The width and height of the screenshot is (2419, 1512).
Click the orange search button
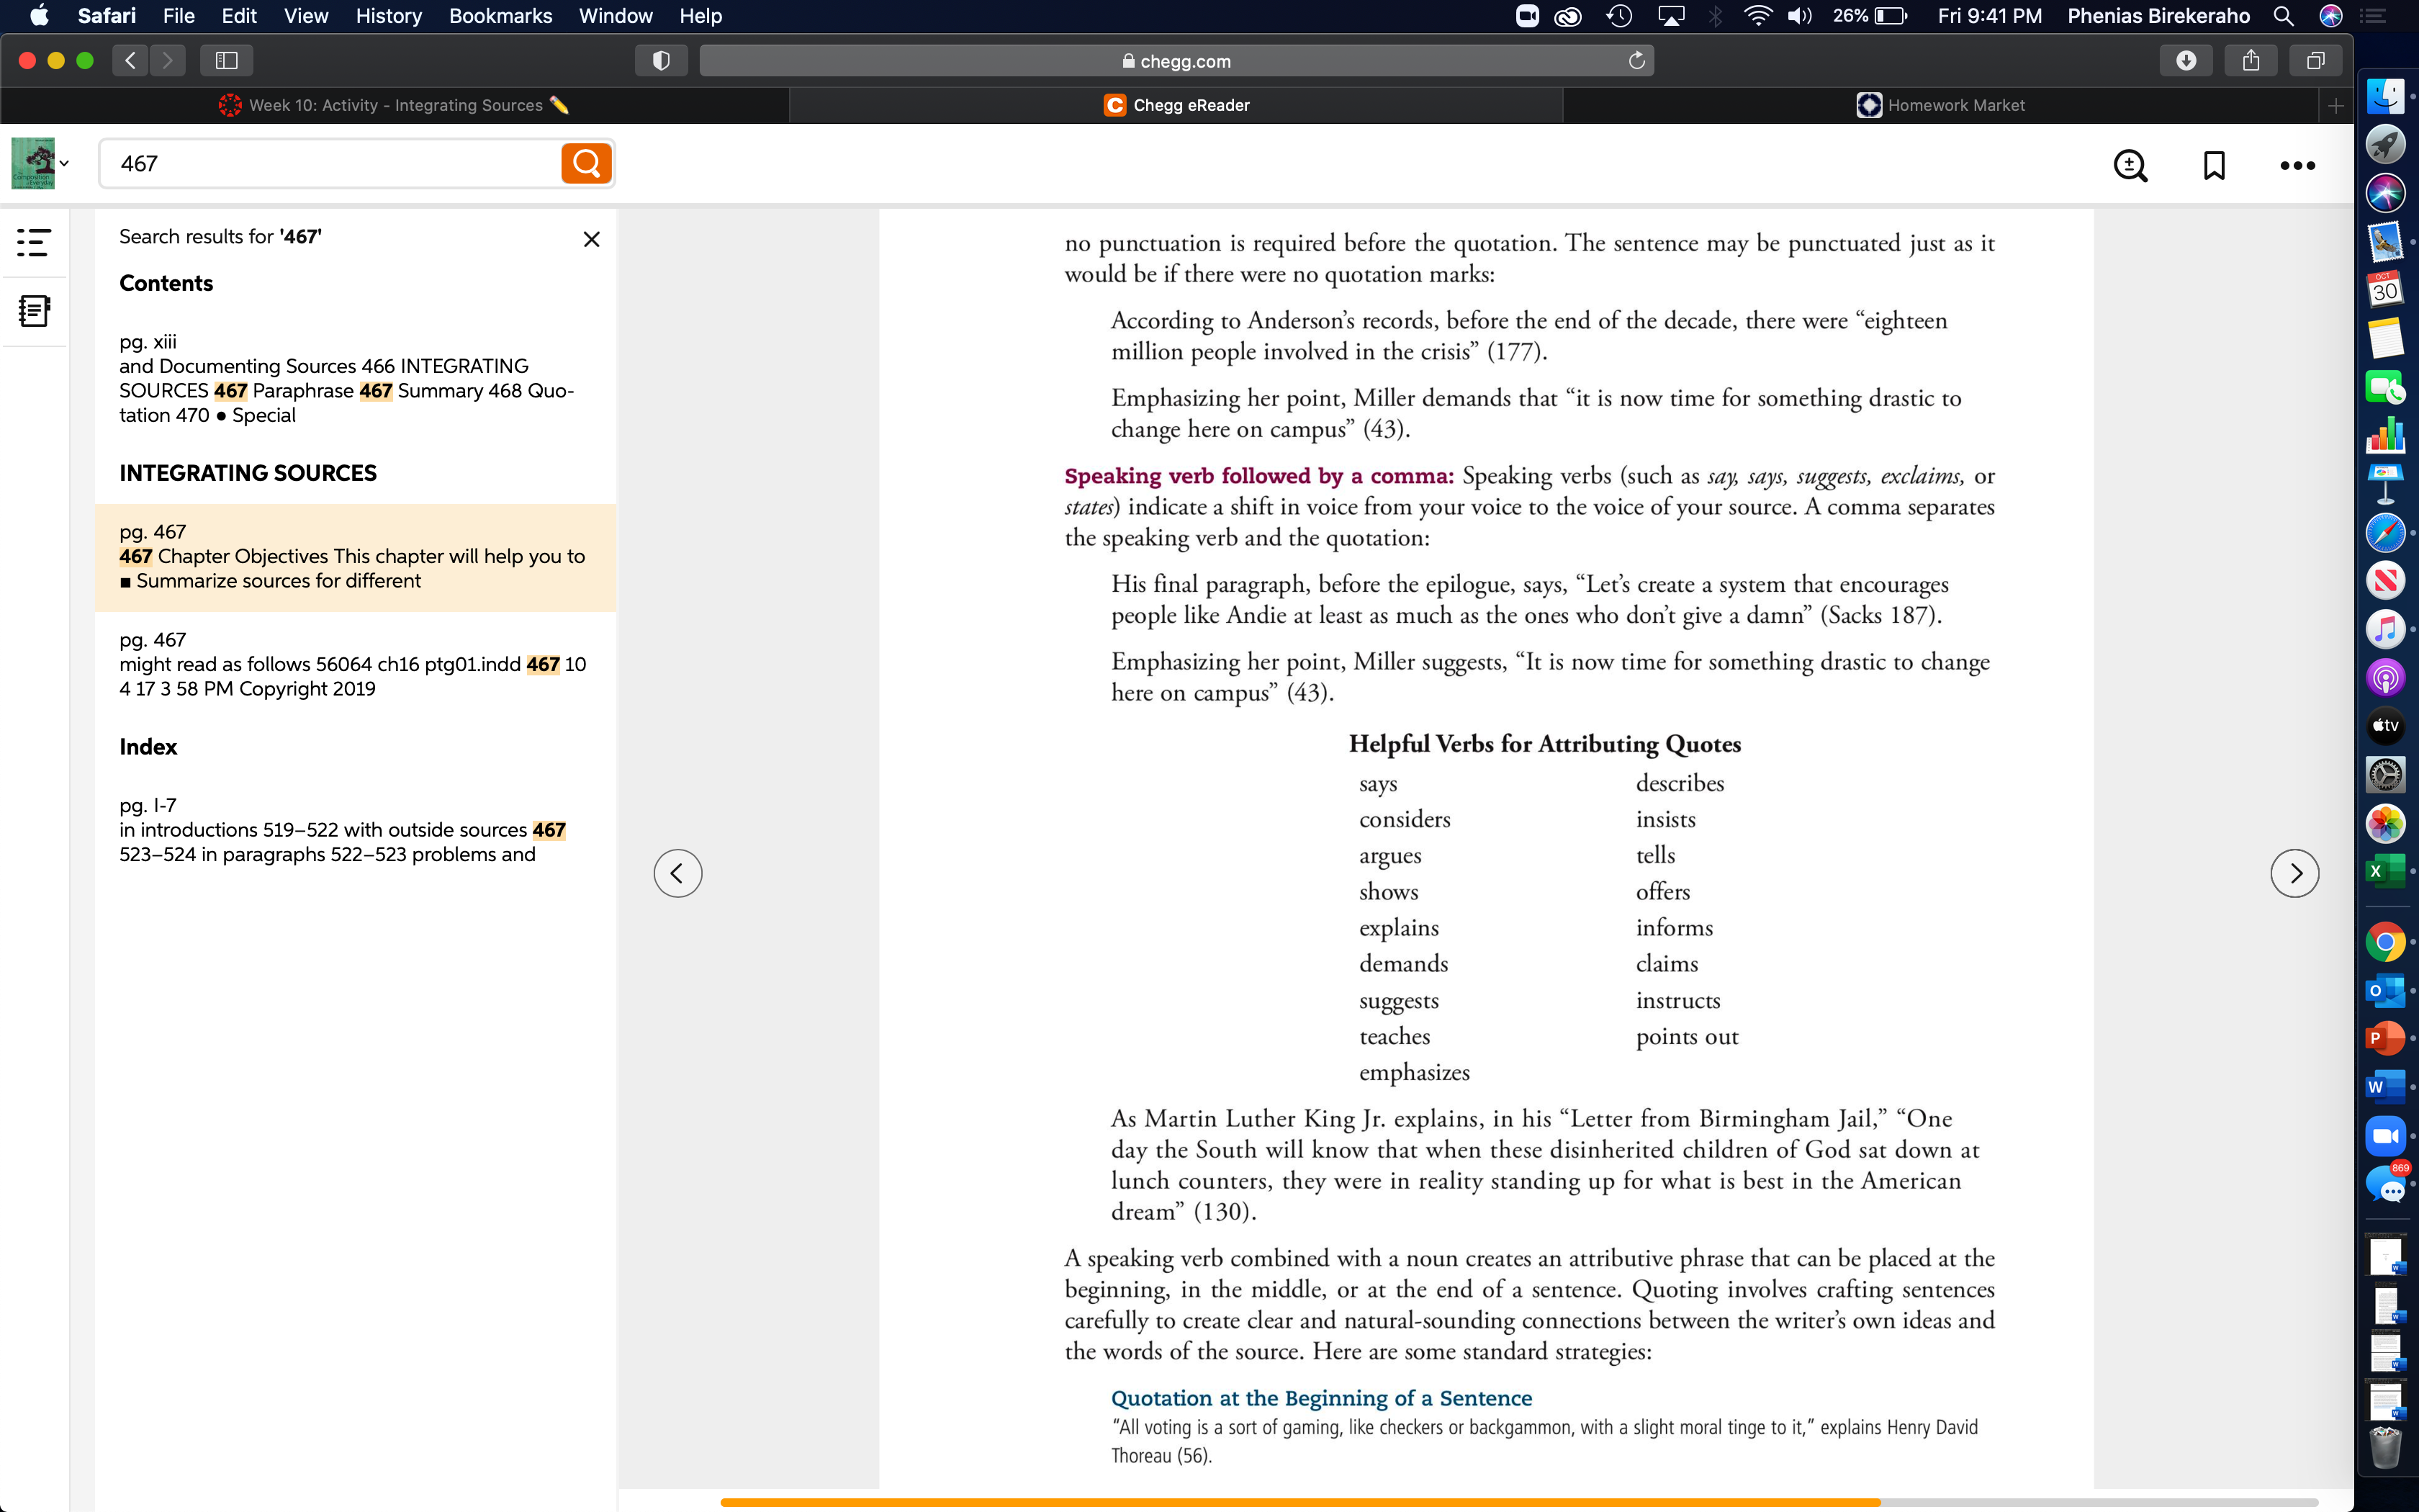click(x=587, y=163)
